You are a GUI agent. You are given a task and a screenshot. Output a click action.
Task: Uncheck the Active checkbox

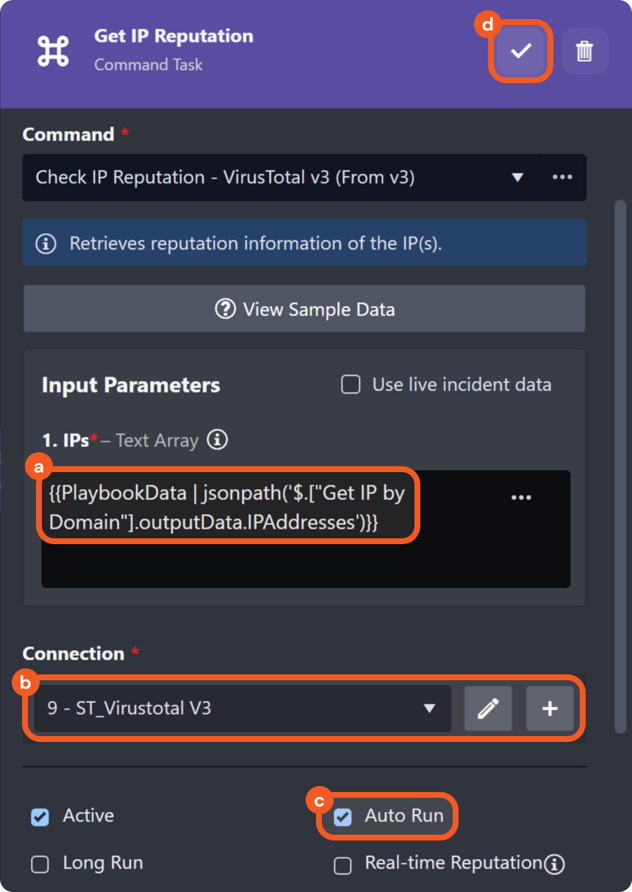pyautogui.click(x=40, y=817)
